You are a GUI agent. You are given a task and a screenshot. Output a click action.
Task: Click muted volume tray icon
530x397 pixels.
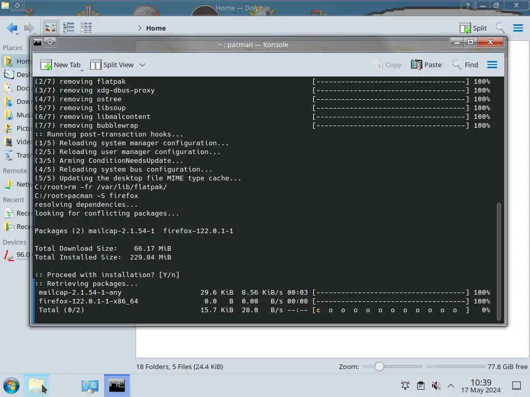436,386
